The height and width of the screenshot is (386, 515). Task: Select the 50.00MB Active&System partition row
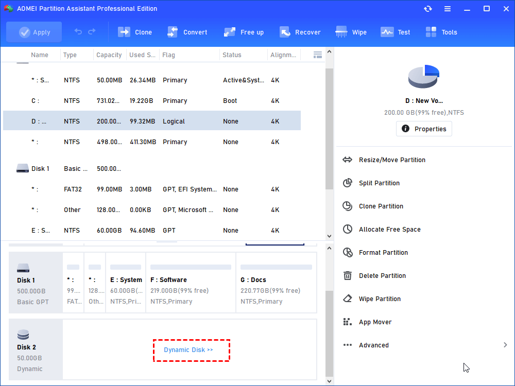point(152,80)
